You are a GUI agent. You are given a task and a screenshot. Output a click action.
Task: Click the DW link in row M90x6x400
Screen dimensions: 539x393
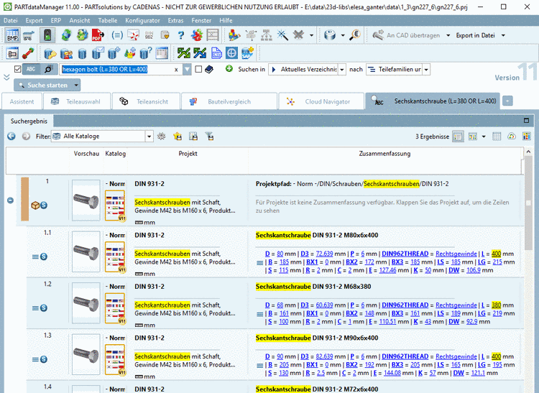pos(459,373)
